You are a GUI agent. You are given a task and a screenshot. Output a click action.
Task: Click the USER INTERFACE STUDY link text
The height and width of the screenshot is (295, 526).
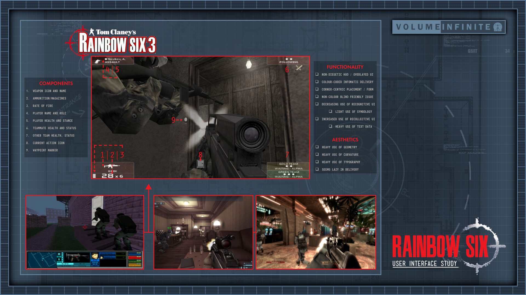pyautogui.click(x=424, y=264)
